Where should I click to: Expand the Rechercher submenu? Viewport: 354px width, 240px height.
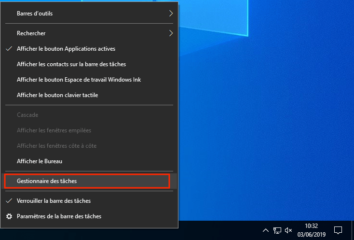click(92, 33)
